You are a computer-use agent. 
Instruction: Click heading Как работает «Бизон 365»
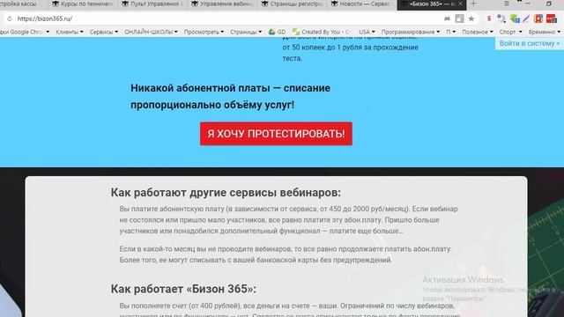(183, 289)
